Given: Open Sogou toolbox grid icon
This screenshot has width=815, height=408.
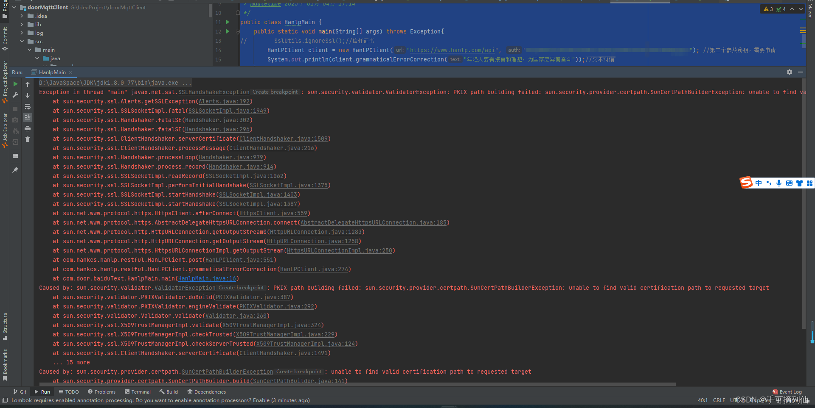Looking at the screenshot, I should tap(809, 183).
